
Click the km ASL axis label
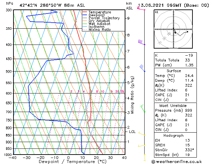129,6
